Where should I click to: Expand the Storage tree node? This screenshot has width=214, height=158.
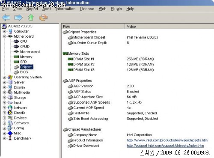pyautogui.click(x=4, y=98)
